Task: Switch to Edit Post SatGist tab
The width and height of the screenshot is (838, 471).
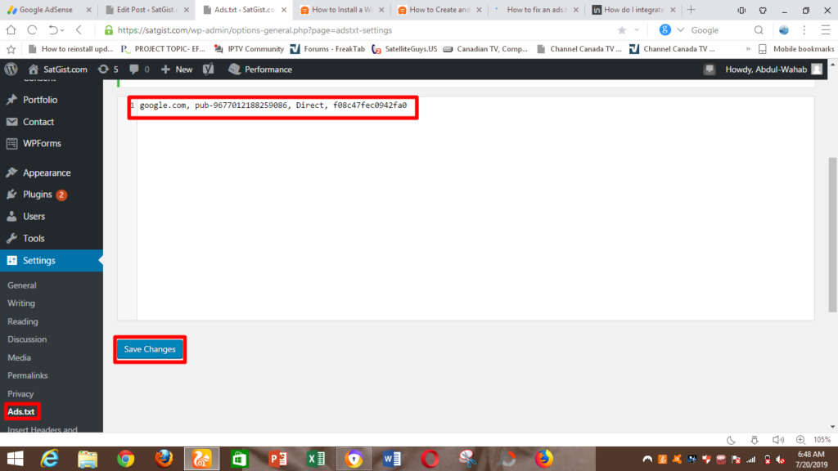Action: (x=146, y=10)
